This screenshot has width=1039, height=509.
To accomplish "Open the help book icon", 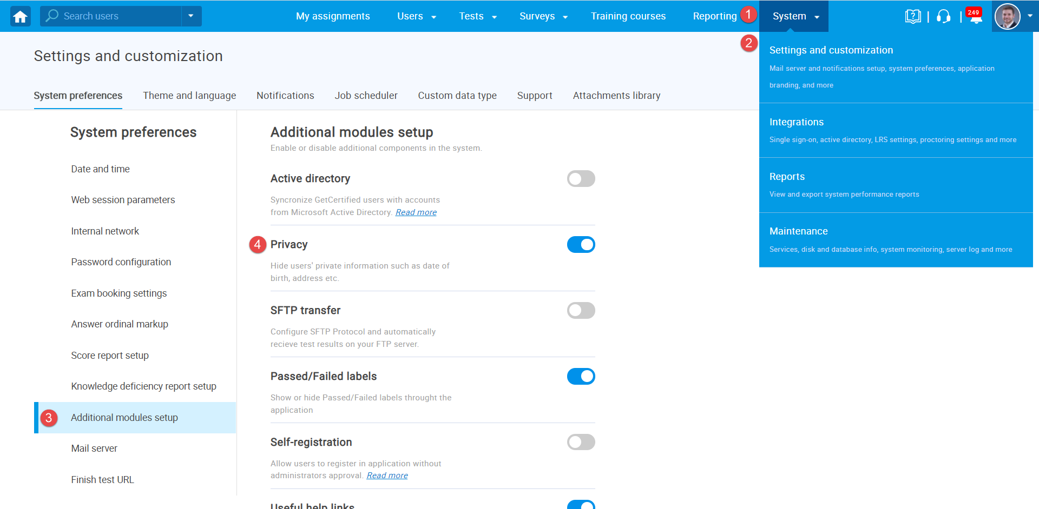I will (x=912, y=16).
